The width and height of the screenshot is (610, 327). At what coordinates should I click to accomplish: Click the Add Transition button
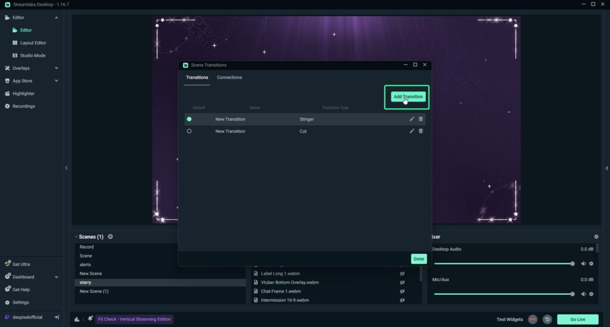[x=408, y=97]
